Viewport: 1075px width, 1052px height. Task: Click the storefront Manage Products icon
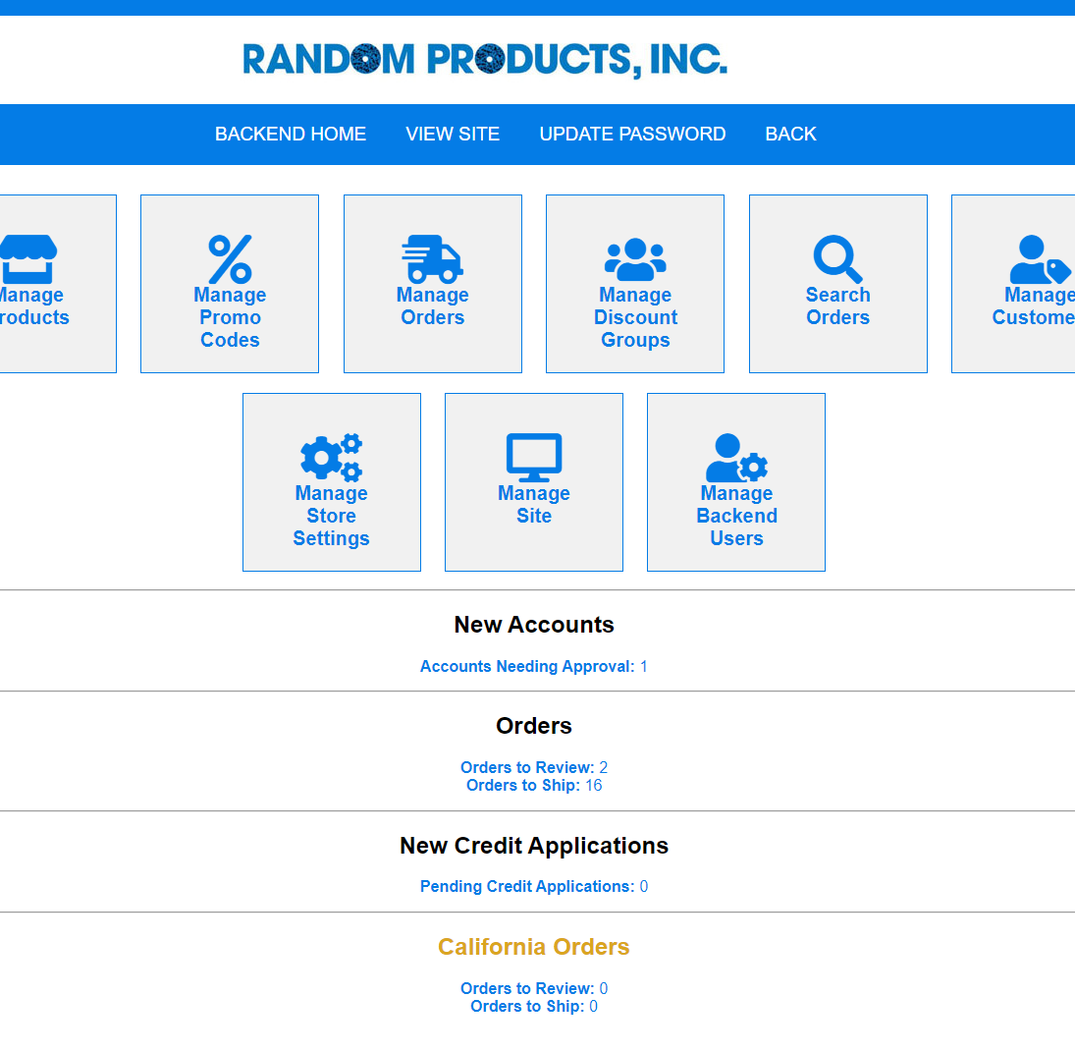(29, 260)
